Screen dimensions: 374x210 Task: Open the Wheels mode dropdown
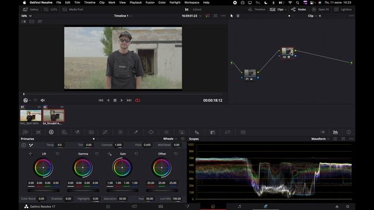[x=170, y=139]
